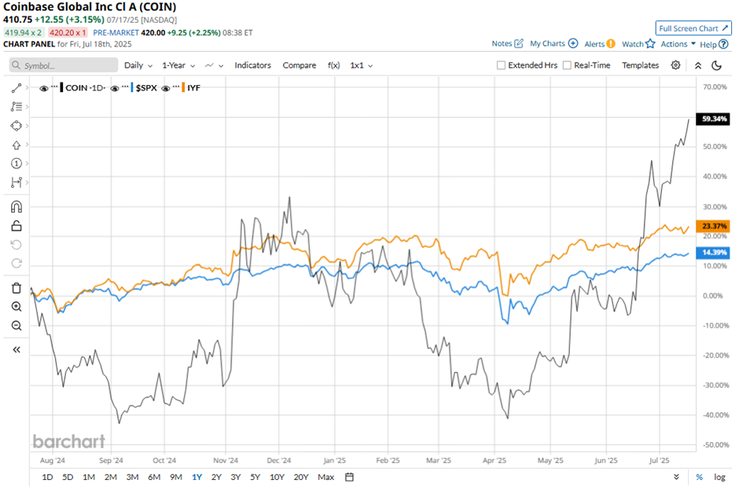The image size is (739, 487).
Task: Select the measure range tool
Action: tap(16, 183)
